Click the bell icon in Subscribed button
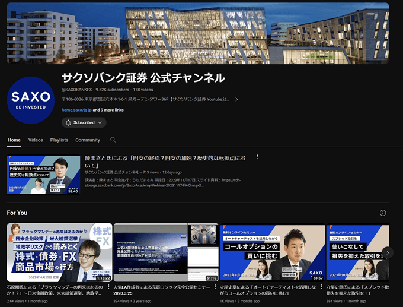The width and height of the screenshot is (403, 307). click(68, 122)
